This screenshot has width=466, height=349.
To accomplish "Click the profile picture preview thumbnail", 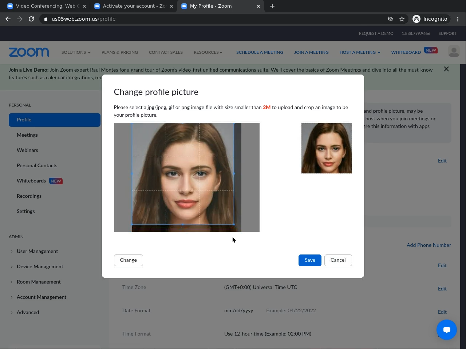I will [x=327, y=148].
